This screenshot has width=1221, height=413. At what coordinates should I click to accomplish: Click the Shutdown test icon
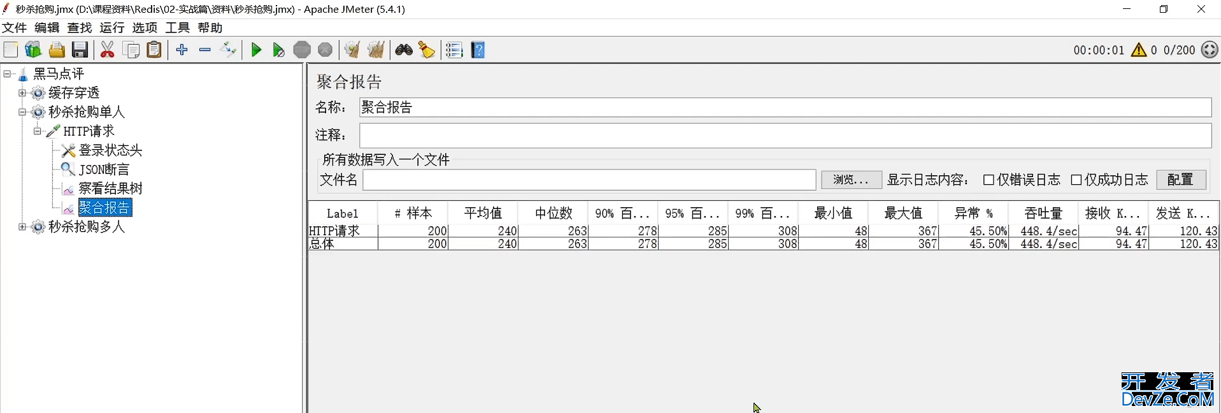coord(325,50)
